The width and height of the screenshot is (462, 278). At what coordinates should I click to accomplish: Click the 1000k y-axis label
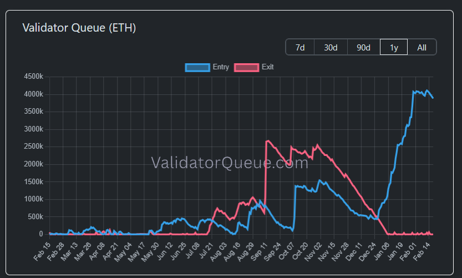pos(34,199)
